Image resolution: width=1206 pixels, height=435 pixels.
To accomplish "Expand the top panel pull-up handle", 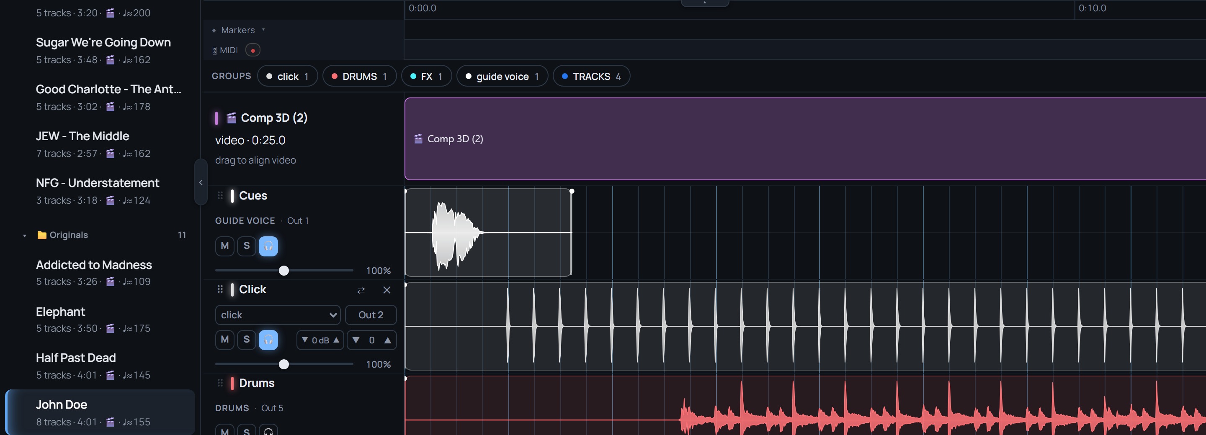I will tap(705, 3).
